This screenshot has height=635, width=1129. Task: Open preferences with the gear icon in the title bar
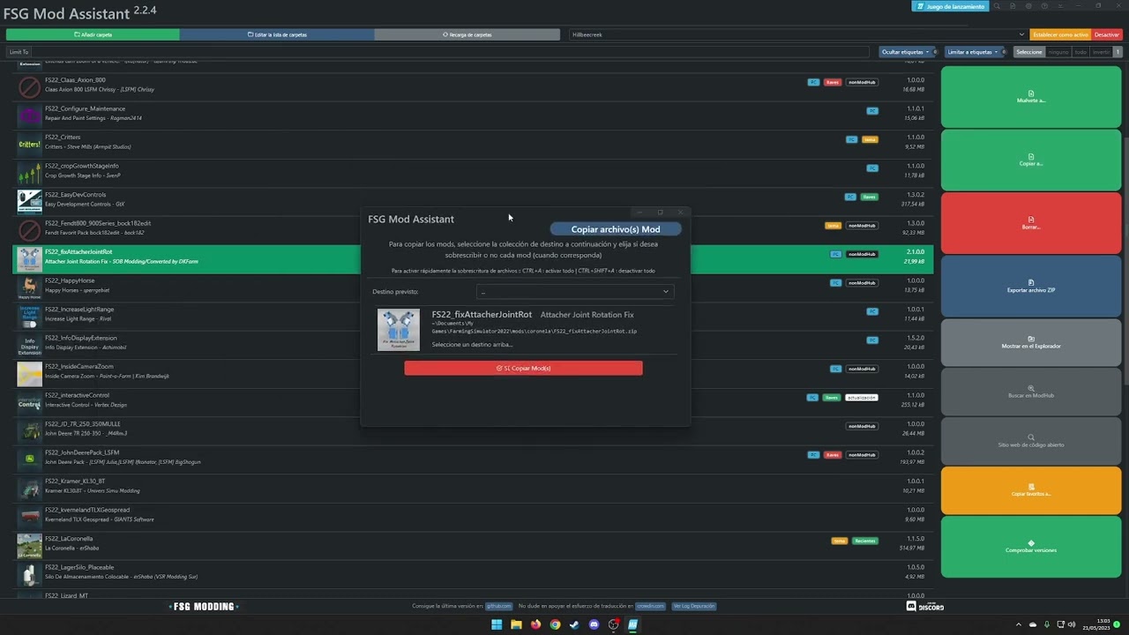pos(1028,6)
